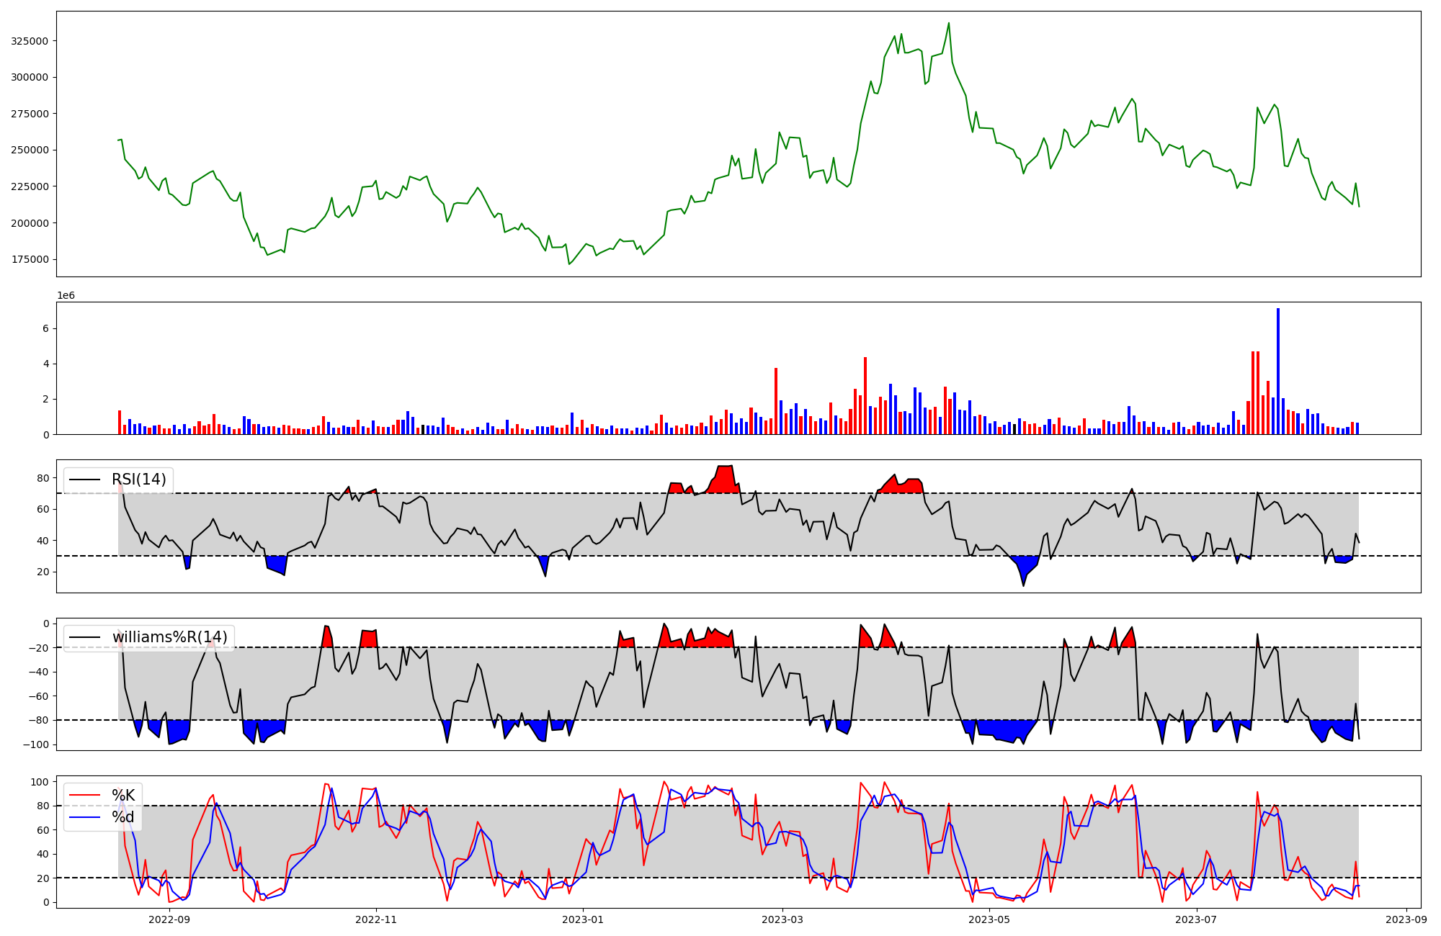Click the 2023-07 x-axis date label
Image resolution: width=1441 pixels, height=936 pixels.
1196,919
